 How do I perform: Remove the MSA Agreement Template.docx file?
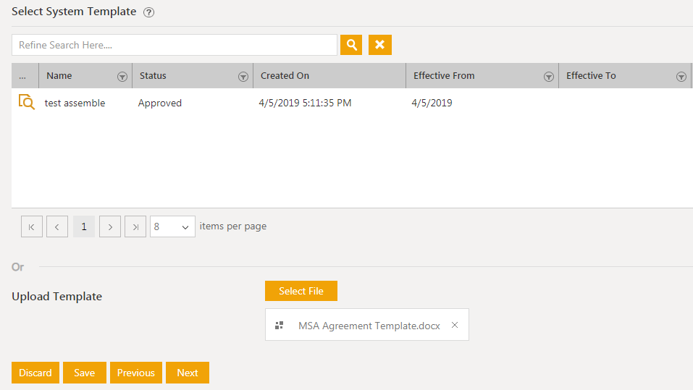[455, 325]
